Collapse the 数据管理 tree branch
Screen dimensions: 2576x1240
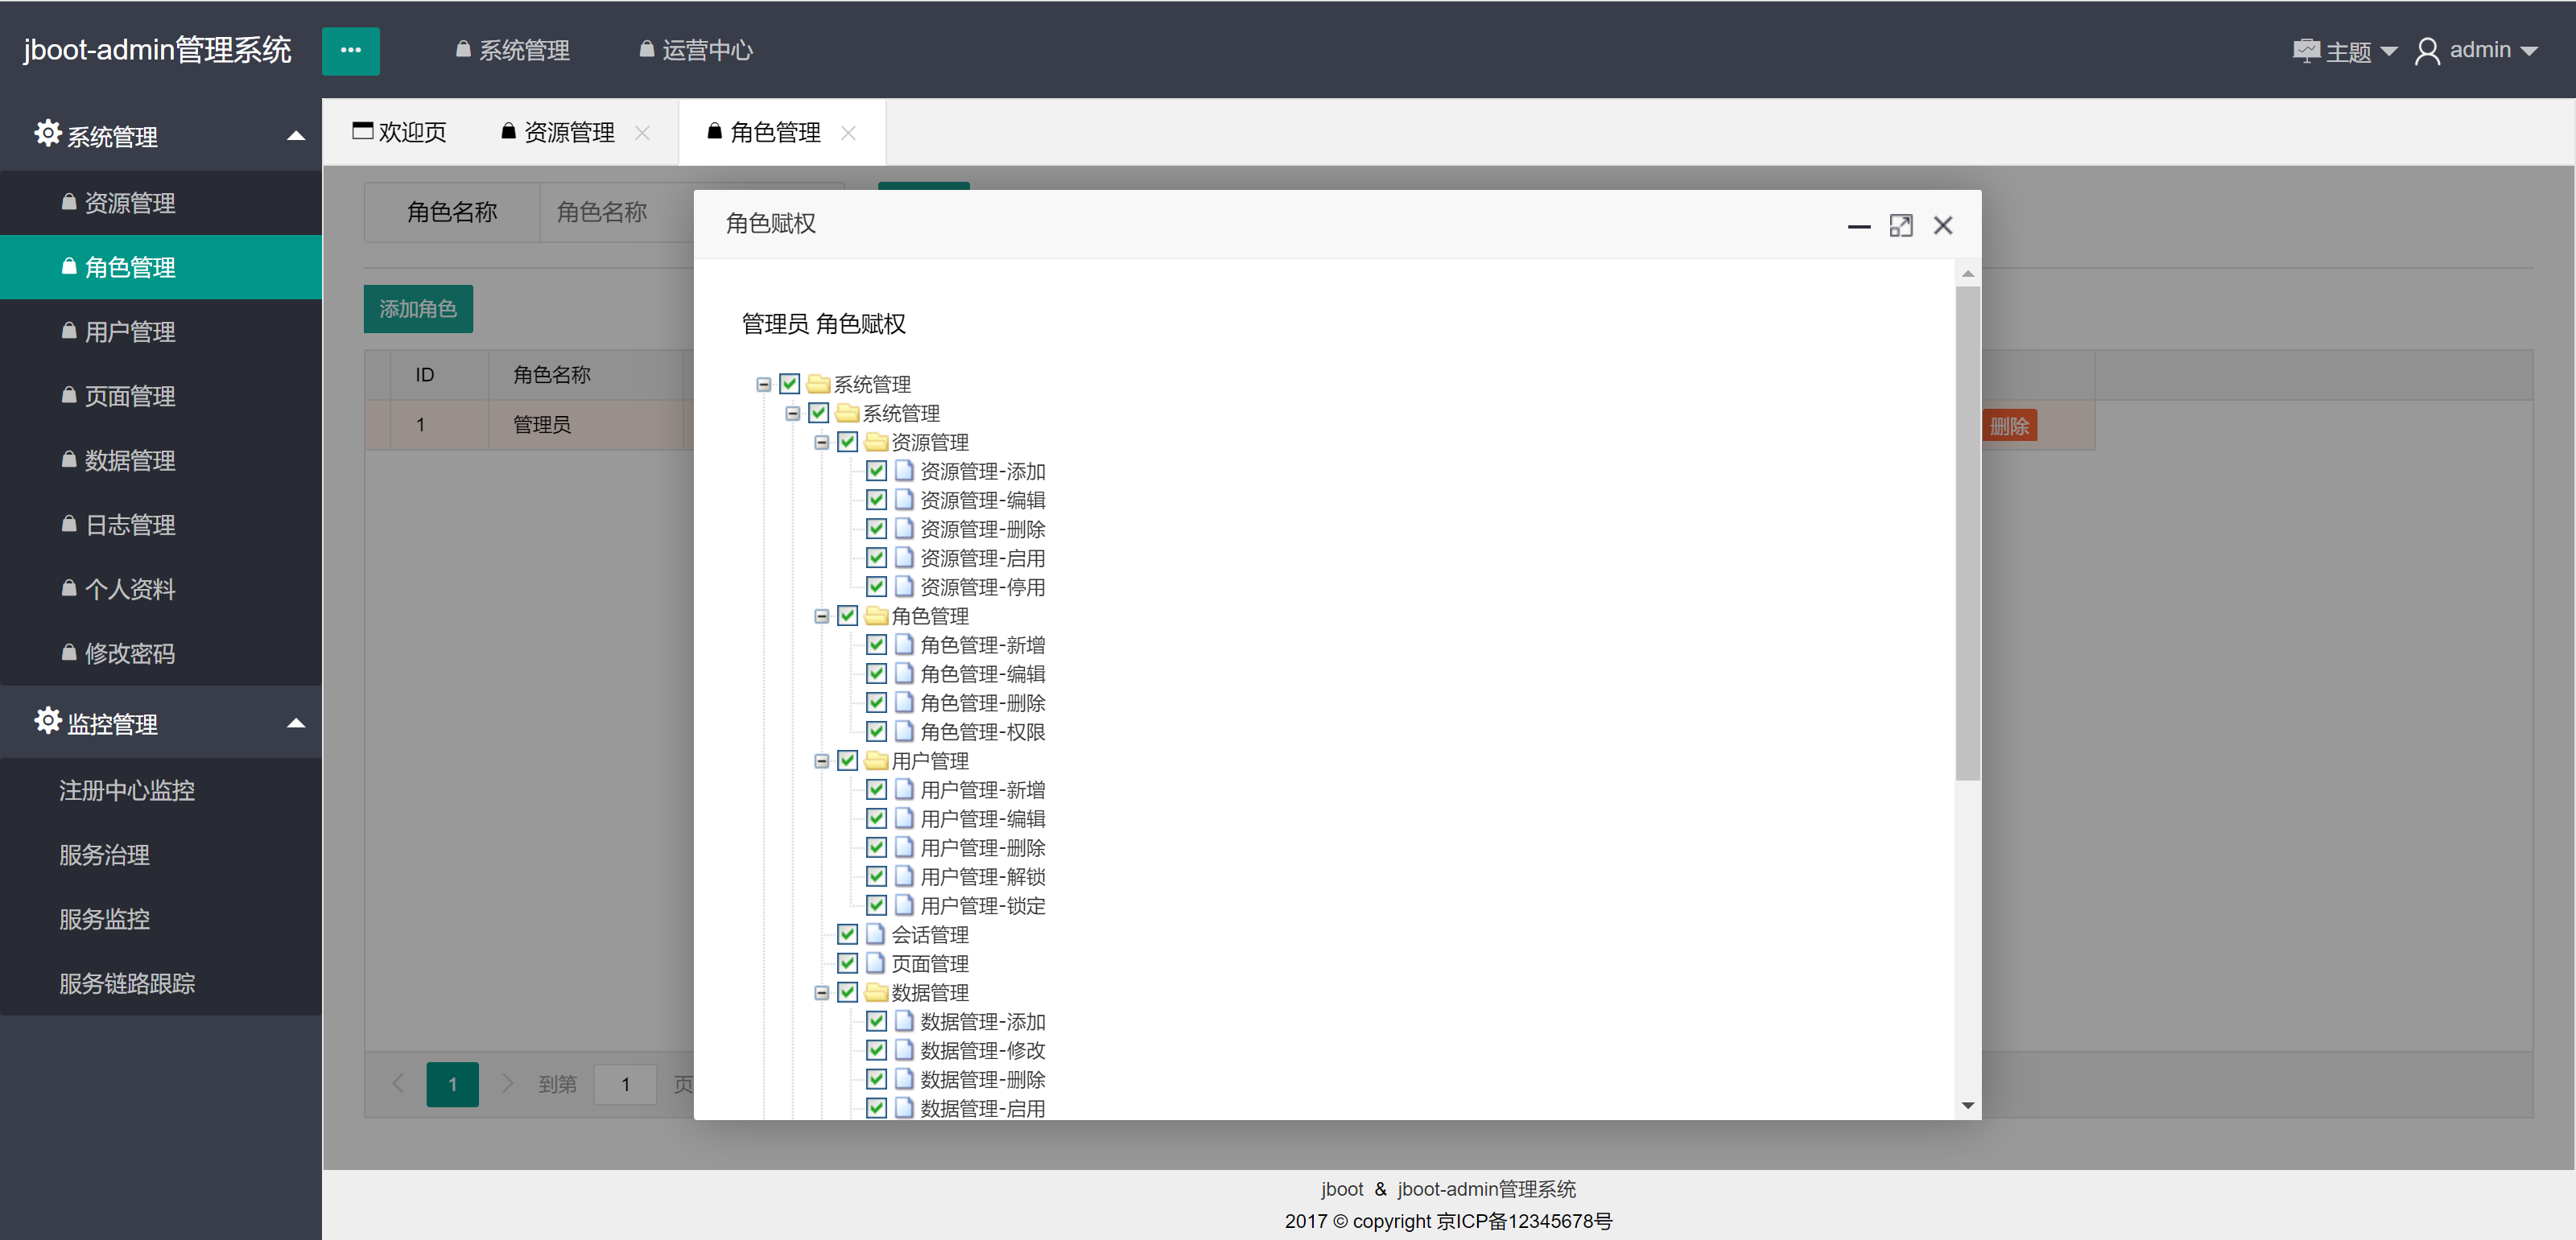(x=821, y=993)
